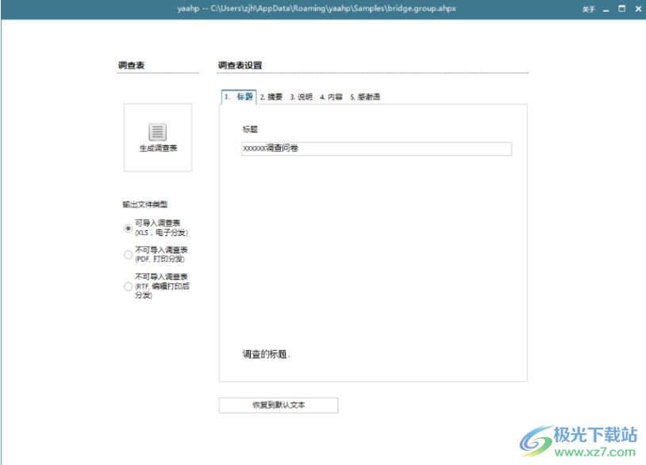Viewport: 646px width, 465px height.
Task: Go to the 4. 内容 tab
Action: coord(331,97)
